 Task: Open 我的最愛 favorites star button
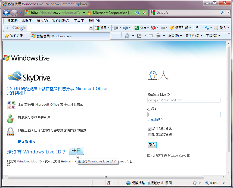tap(14, 36)
